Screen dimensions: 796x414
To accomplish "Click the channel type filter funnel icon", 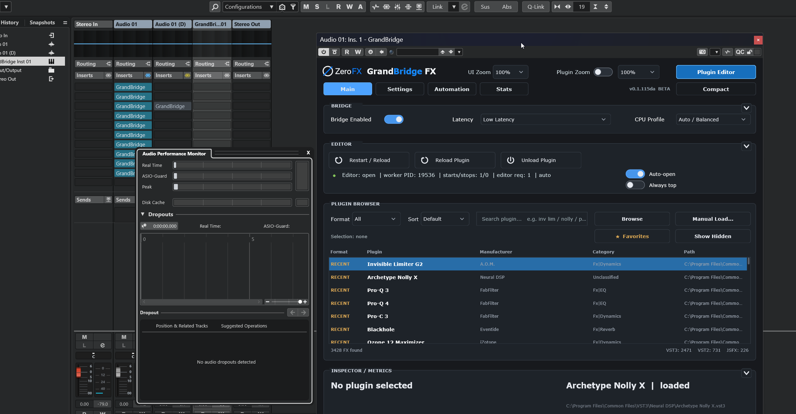I will click(293, 7).
